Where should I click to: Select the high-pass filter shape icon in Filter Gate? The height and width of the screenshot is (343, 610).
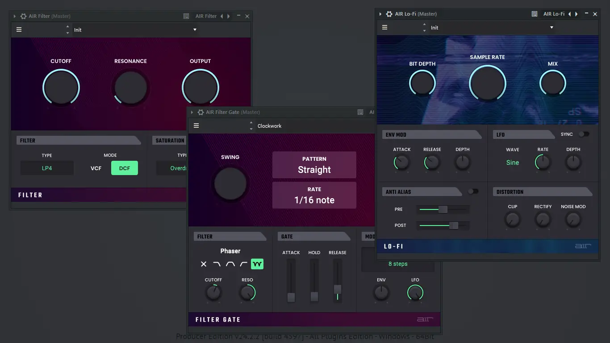tap(243, 264)
